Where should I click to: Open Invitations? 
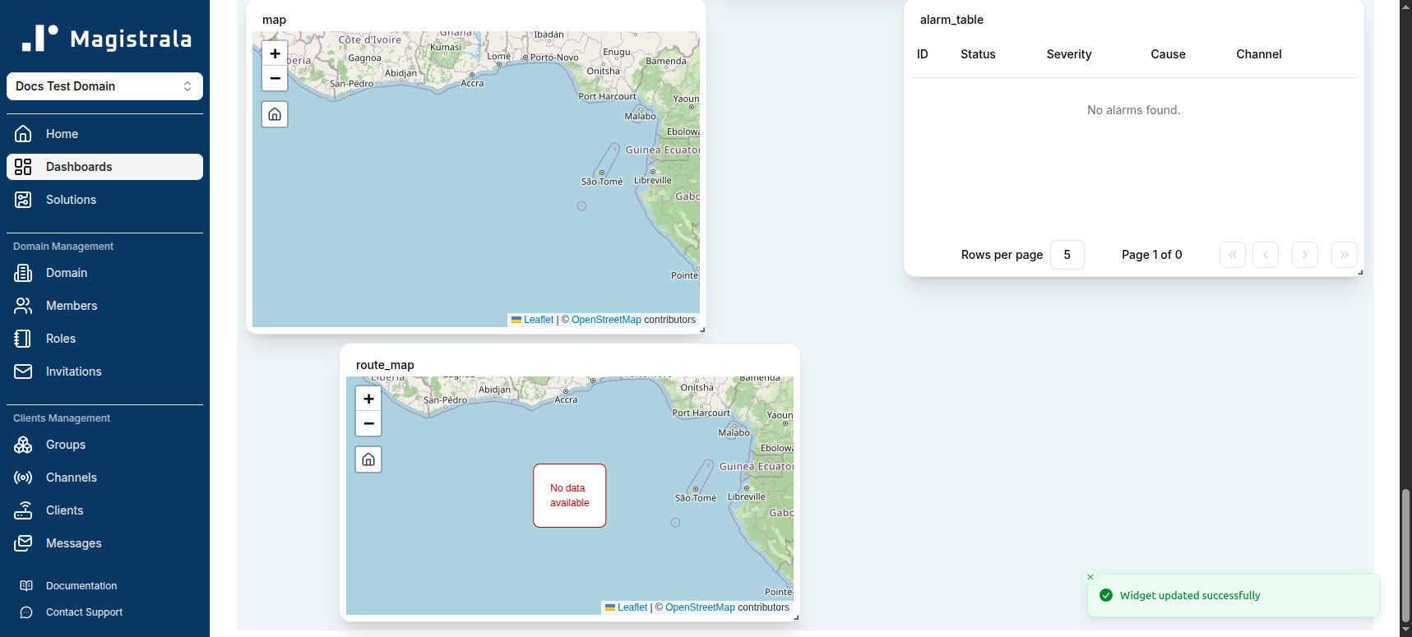click(x=104, y=372)
